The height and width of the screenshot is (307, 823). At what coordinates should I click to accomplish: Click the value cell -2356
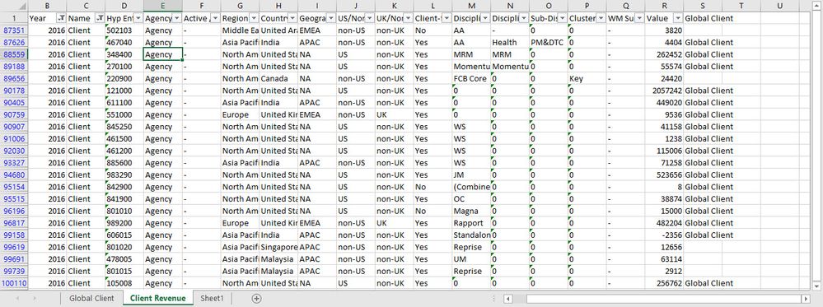665,235
